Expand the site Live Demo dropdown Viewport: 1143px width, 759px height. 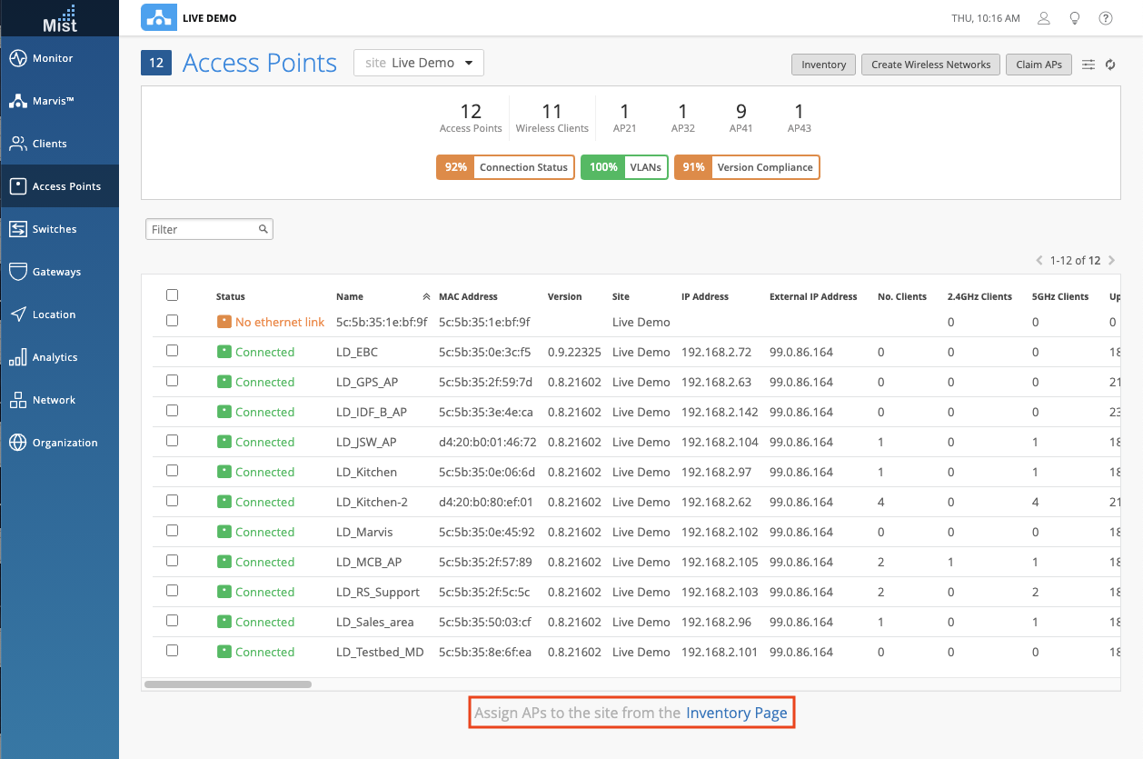coord(419,63)
